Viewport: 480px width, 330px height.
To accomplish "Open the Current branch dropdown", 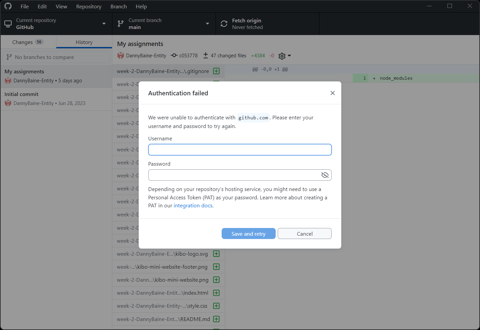I will tap(207, 24).
